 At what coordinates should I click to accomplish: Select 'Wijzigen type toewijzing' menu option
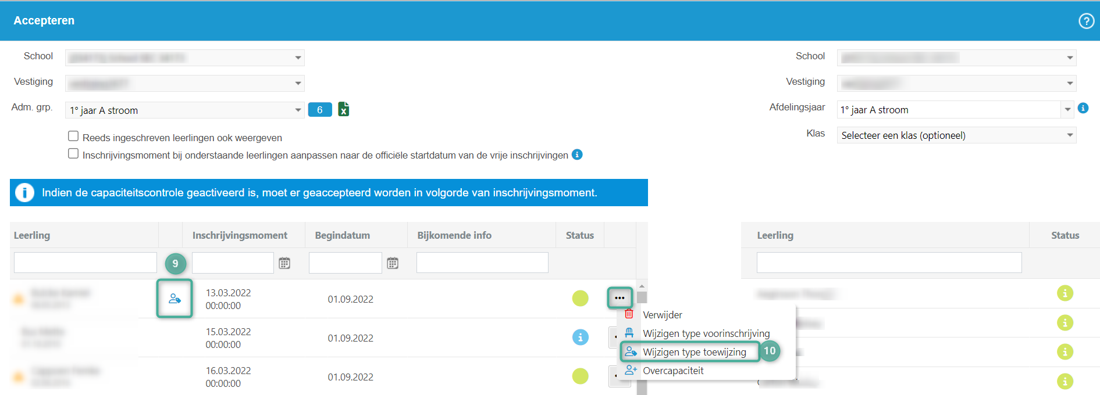click(x=694, y=352)
